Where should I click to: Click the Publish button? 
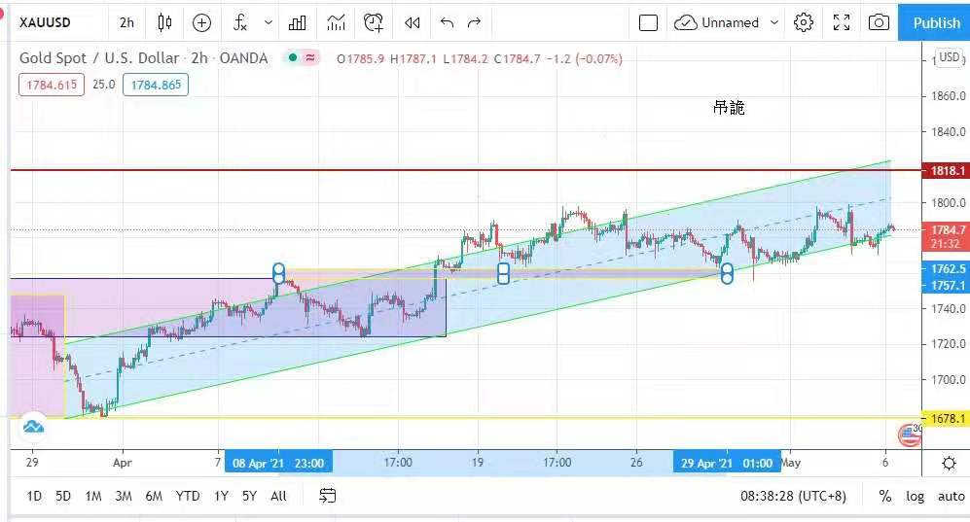936,22
